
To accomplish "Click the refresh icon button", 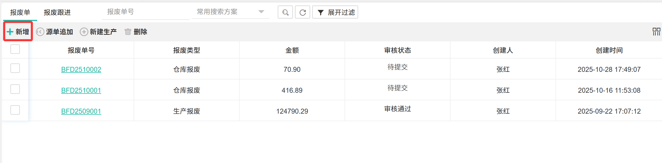I will pos(303,12).
